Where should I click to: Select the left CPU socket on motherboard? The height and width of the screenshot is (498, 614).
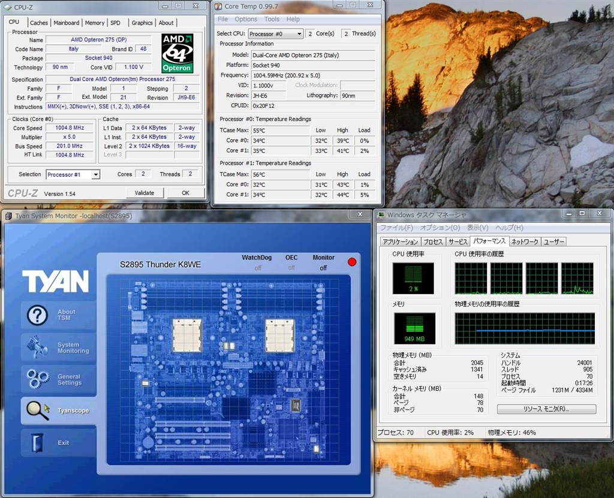(187, 335)
